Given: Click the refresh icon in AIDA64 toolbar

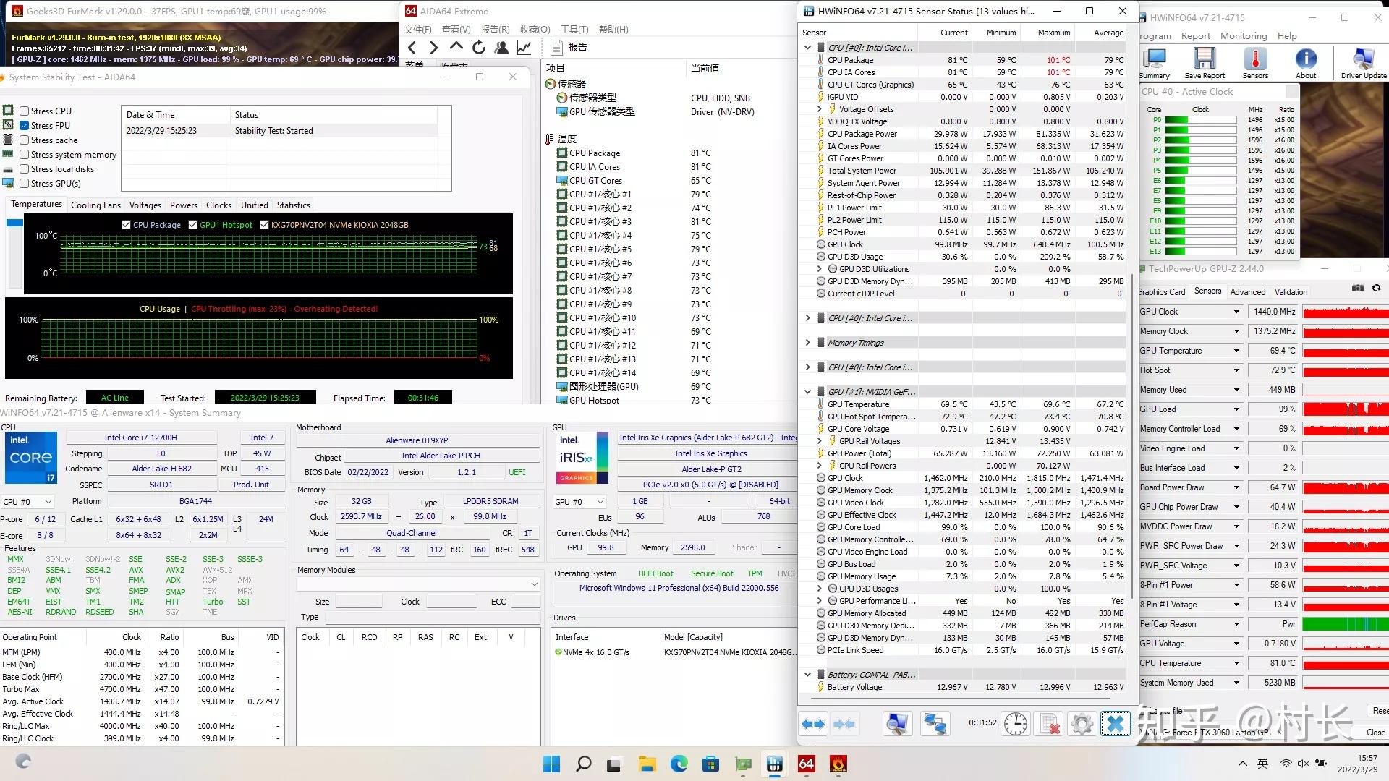Looking at the screenshot, I should coord(479,48).
